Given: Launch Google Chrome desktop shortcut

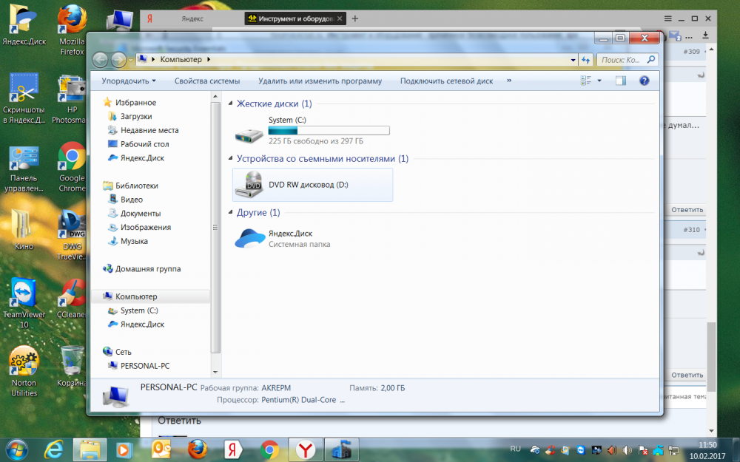Looking at the screenshot, I should (72, 167).
